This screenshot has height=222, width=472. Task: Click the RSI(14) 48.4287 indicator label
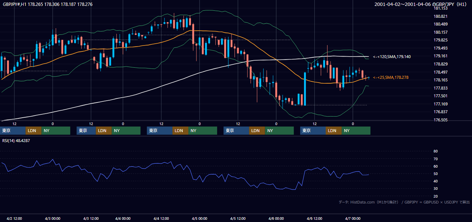point(16,141)
